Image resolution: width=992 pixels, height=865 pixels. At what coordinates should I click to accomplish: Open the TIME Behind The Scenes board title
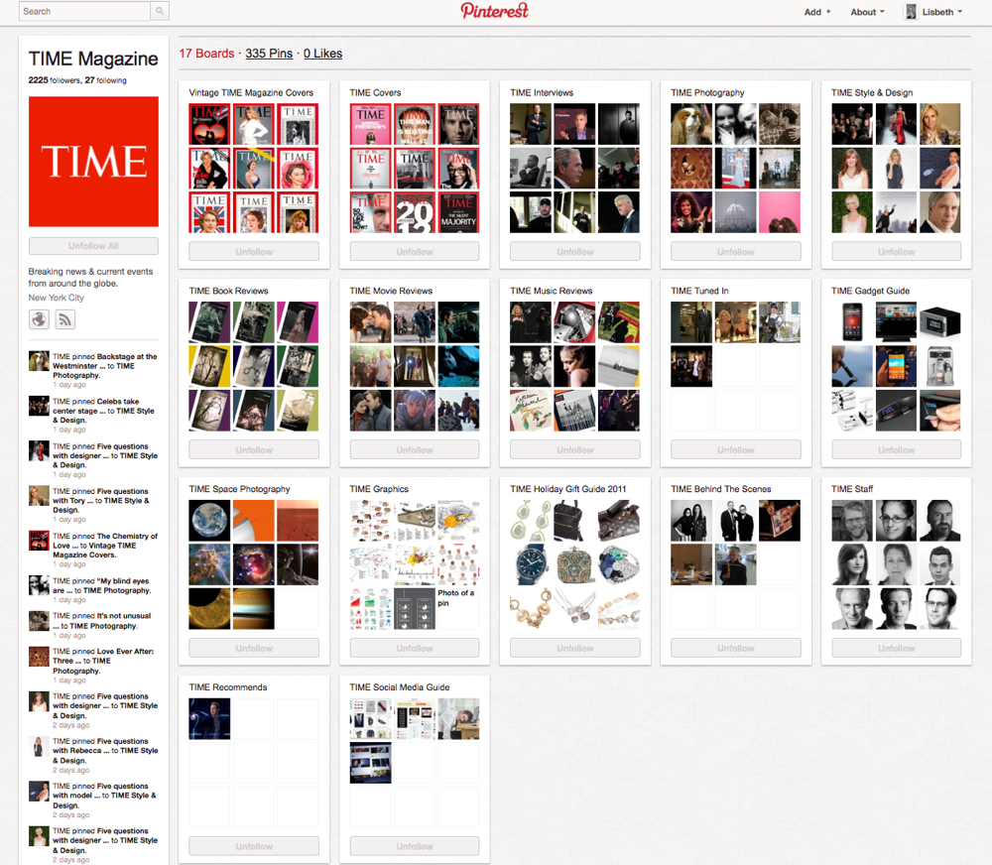click(720, 489)
